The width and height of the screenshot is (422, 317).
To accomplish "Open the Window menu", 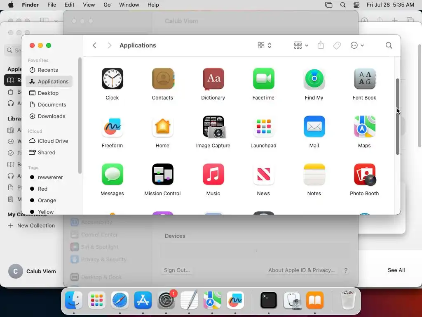I will pos(129,5).
